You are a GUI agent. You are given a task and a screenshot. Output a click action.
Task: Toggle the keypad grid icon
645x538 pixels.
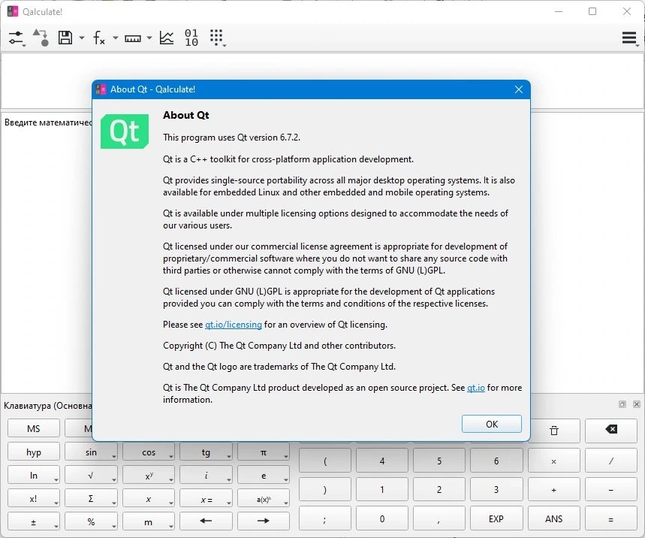coord(217,38)
